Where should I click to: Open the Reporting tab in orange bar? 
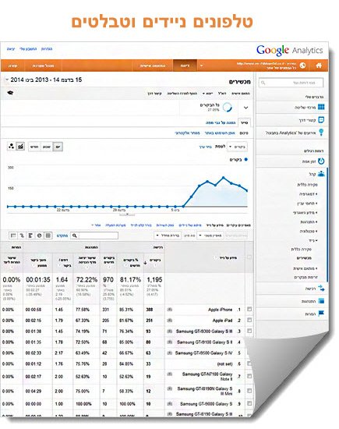(185, 66)
